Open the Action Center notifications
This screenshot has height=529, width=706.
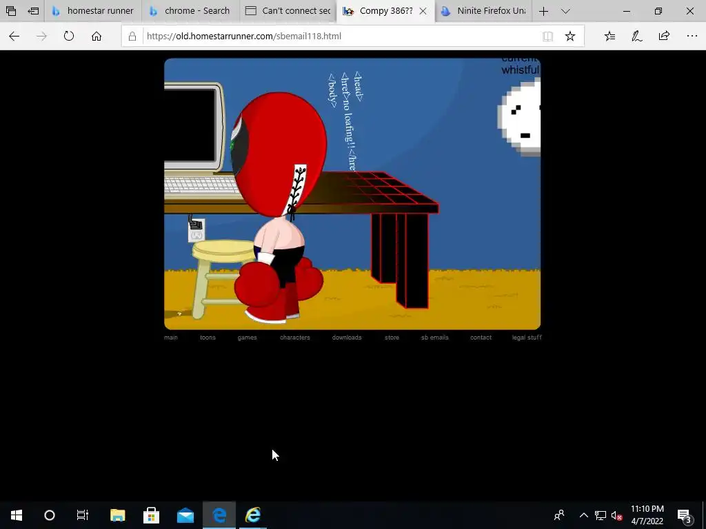[x=685, y=515]
